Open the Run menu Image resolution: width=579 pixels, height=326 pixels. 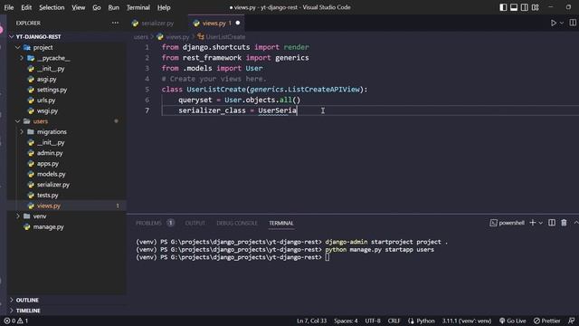coord(113,7)
